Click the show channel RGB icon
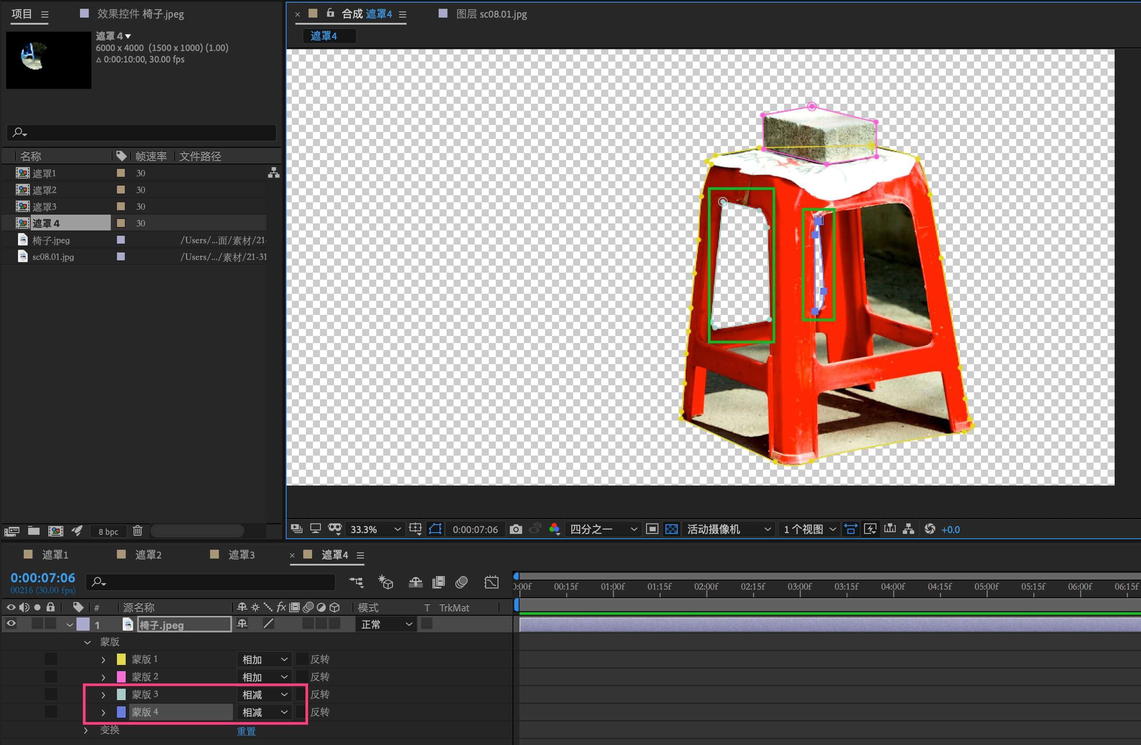Viewport: 1141px width, 745px height. coord(554,529)
